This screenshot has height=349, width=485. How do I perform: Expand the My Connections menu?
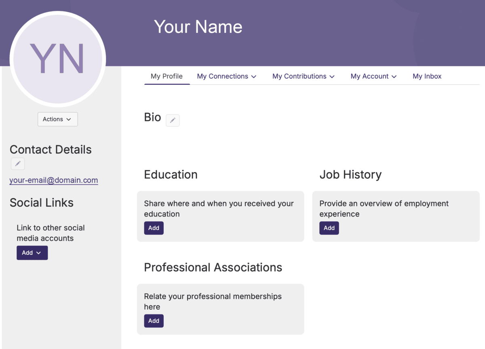(x=227, y=76)
